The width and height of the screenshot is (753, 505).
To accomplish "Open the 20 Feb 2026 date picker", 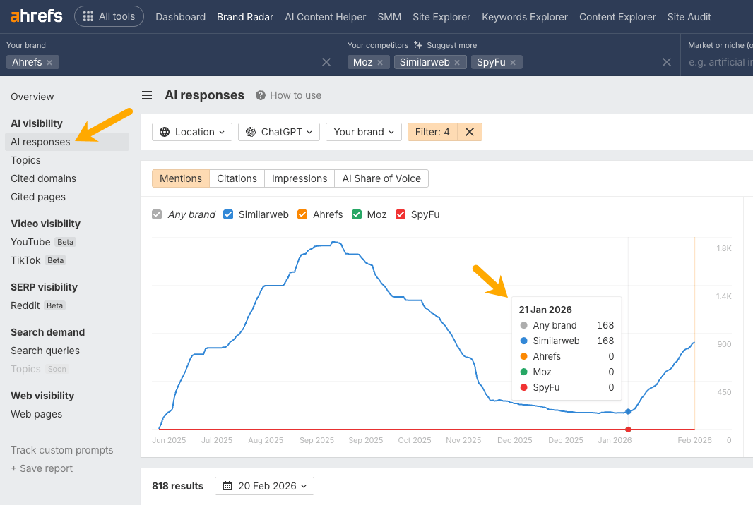I will point(264,486).
